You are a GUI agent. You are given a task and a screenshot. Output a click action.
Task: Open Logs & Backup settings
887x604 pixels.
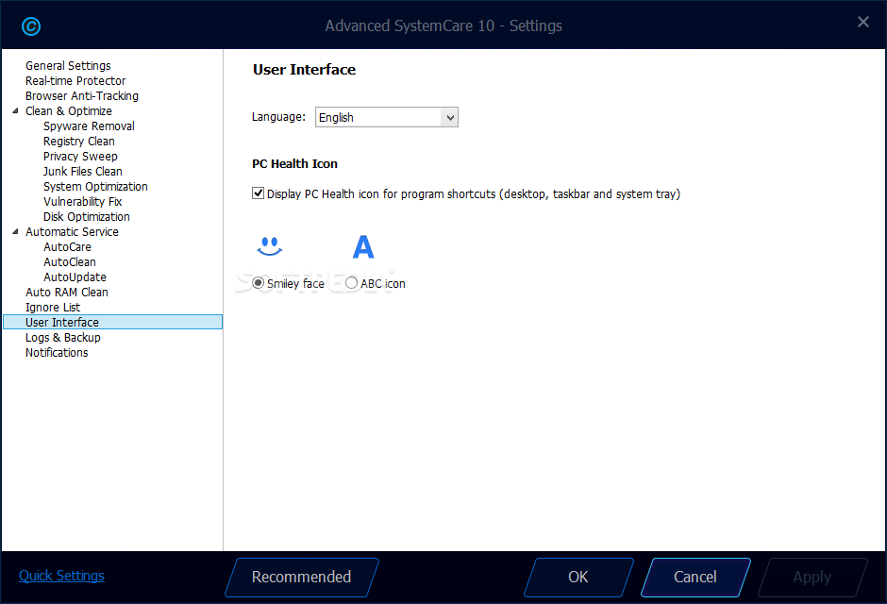(x=63, y=338)
